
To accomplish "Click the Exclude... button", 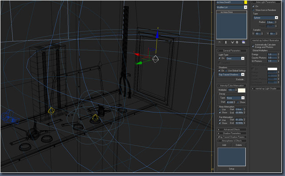I will point(240,79).
